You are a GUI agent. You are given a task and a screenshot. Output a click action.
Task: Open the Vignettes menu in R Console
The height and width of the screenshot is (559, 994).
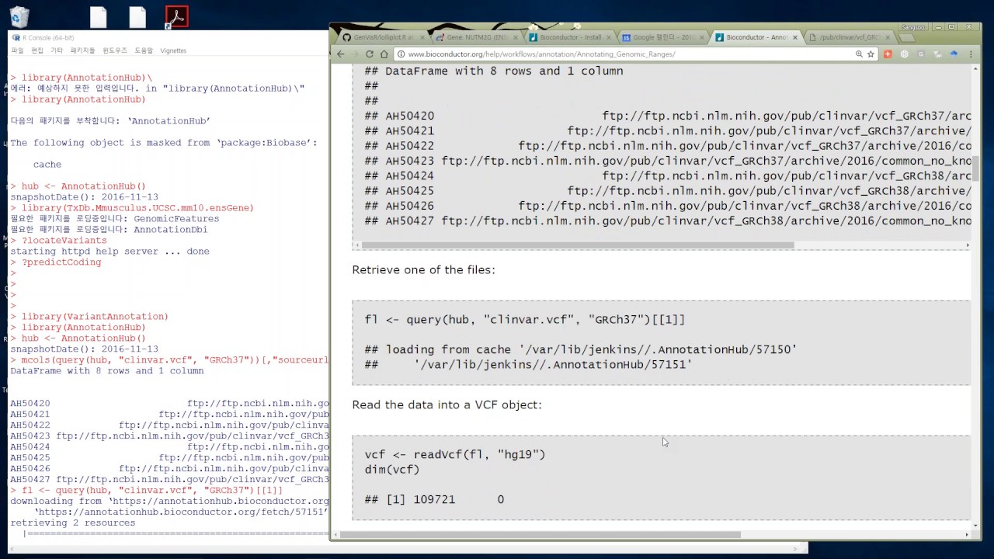(x=173, y=50)
